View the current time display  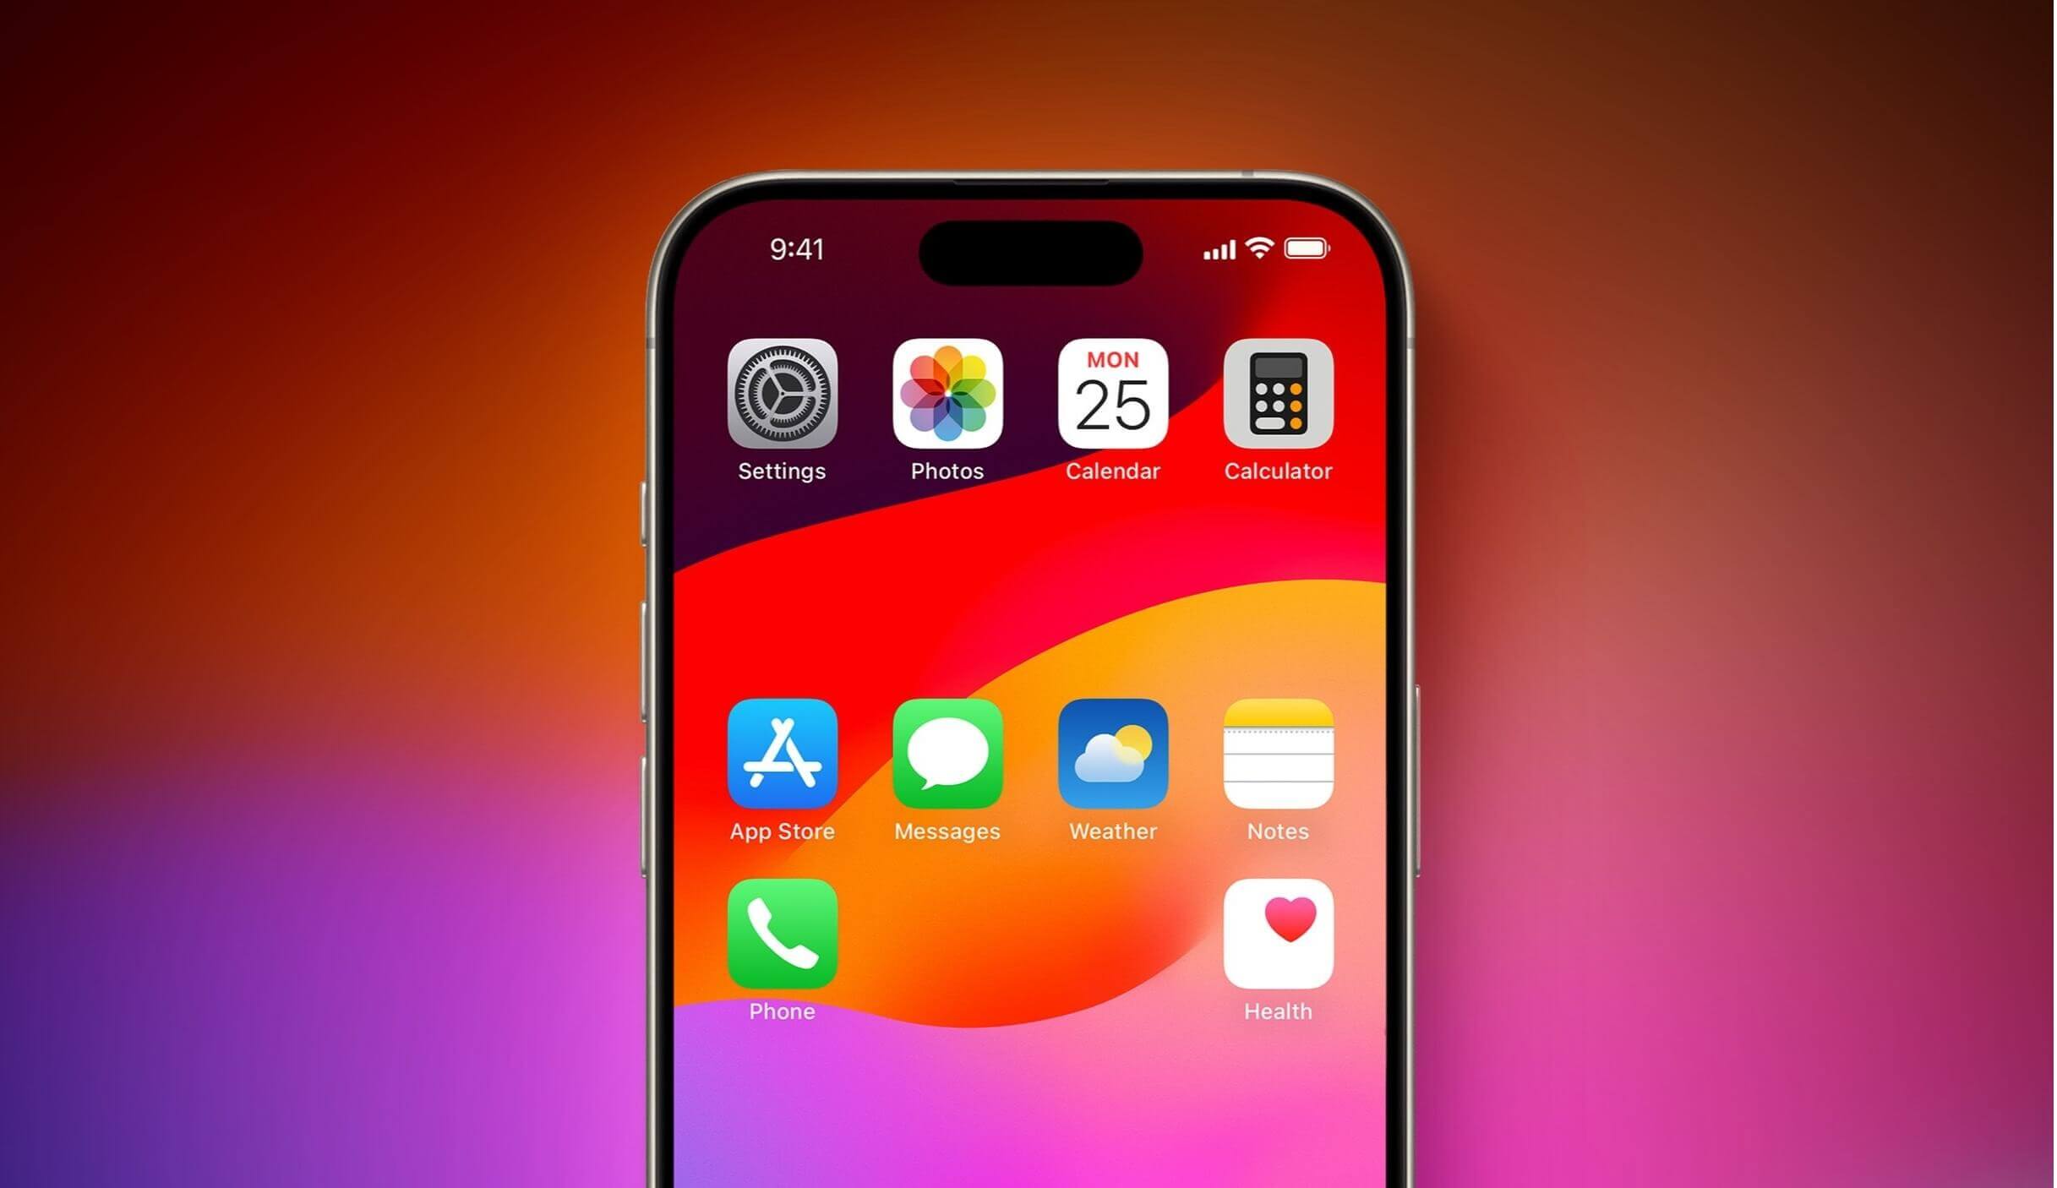pyautogui.click(x=796, y=250)
